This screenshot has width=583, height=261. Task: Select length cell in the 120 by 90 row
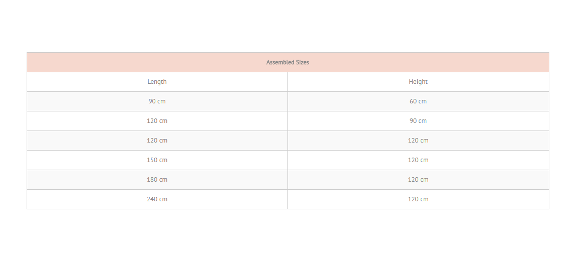tap(157, 121)
